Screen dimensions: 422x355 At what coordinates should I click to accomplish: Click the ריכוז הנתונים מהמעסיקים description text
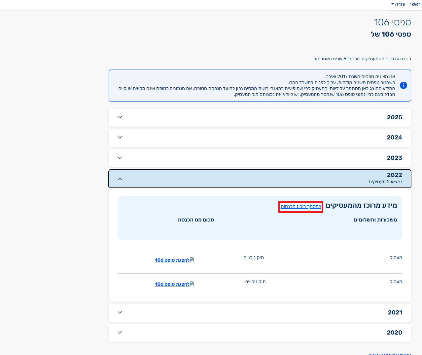tap(362, 59)
